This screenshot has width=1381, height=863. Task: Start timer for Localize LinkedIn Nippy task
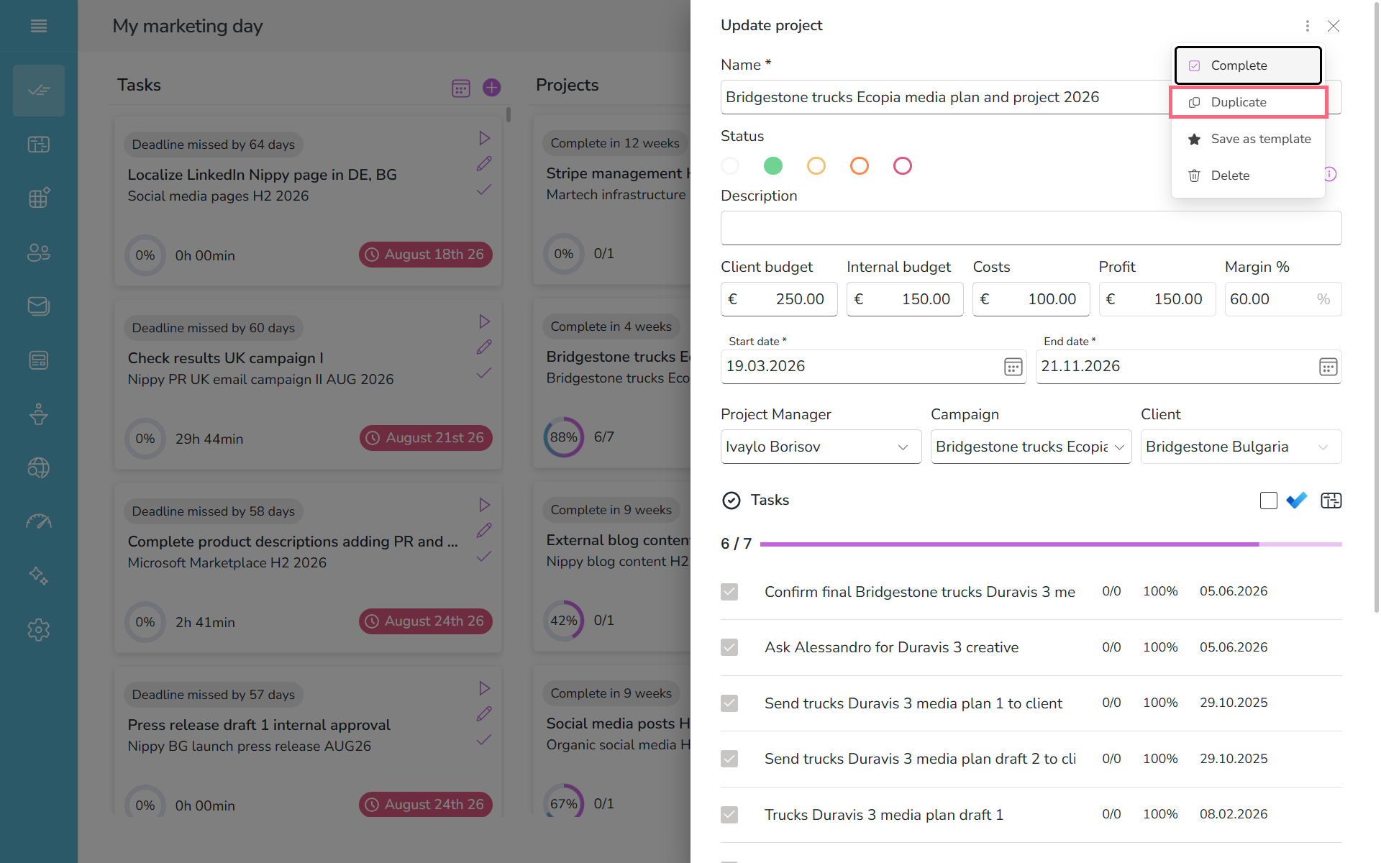click(x=485, y=138)
